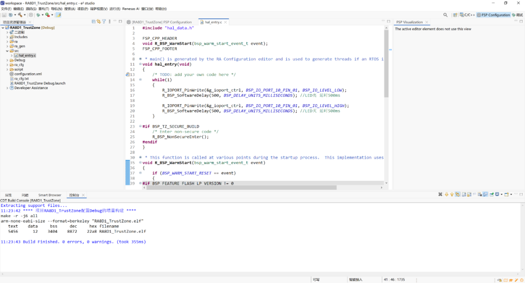Screen dimensions: 525x283
Task: Minimize the project explorer panel
Action: (x=115, y=21)
